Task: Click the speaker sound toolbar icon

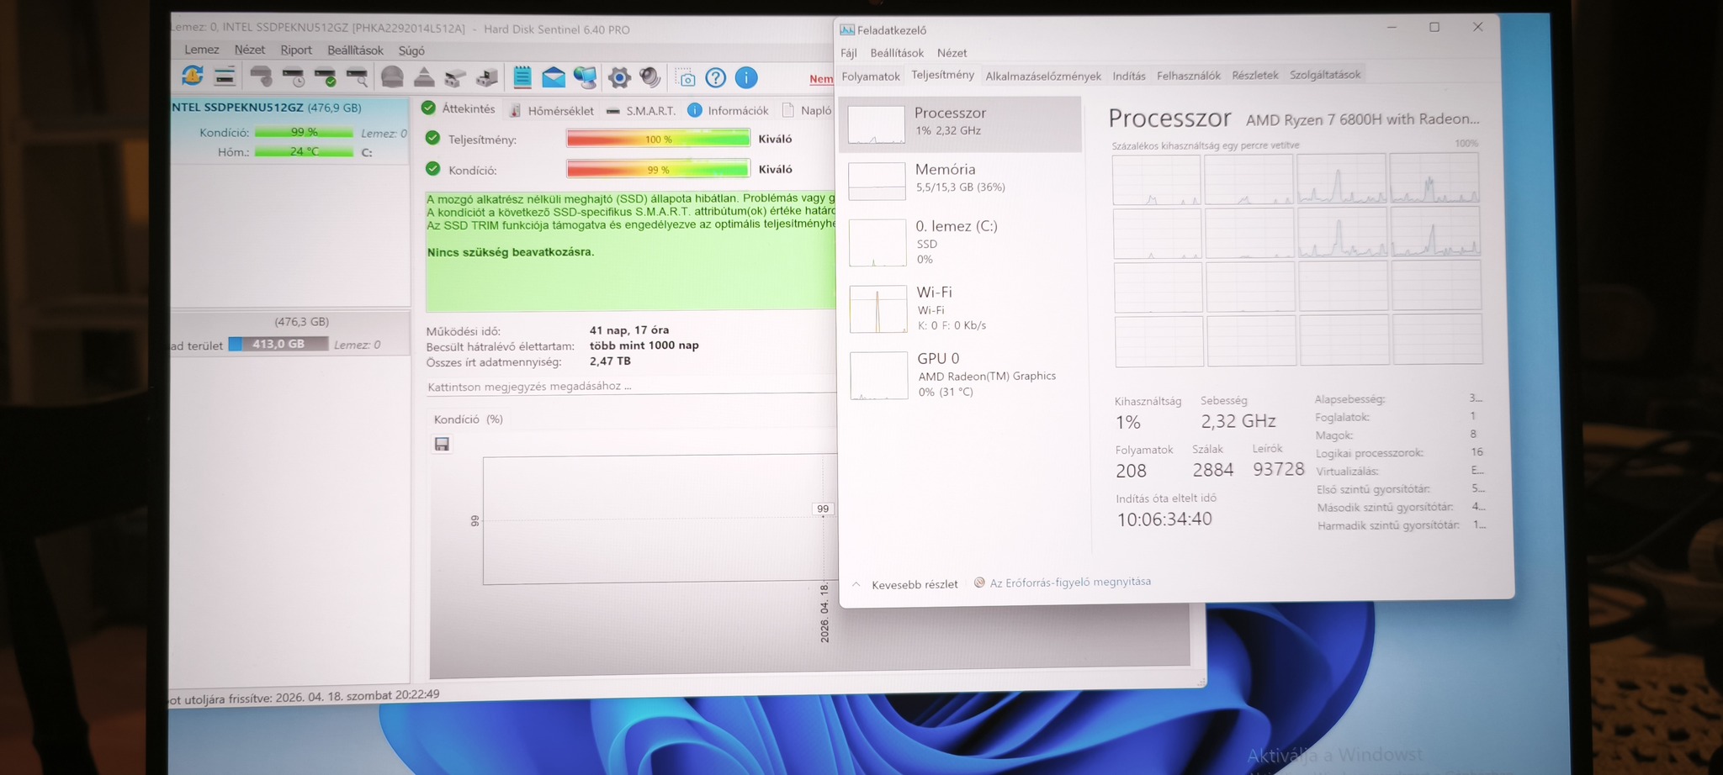Action: point(649,78)
